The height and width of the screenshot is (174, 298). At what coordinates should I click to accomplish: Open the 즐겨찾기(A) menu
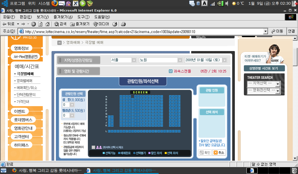click(x=63, y=17)
